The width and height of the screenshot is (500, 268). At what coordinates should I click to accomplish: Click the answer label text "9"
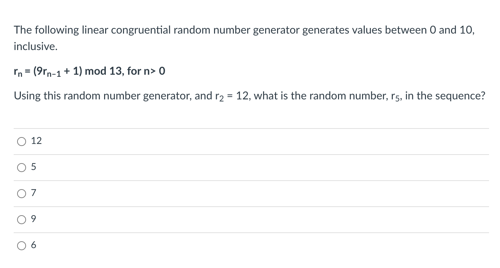[x=34, y=219]
